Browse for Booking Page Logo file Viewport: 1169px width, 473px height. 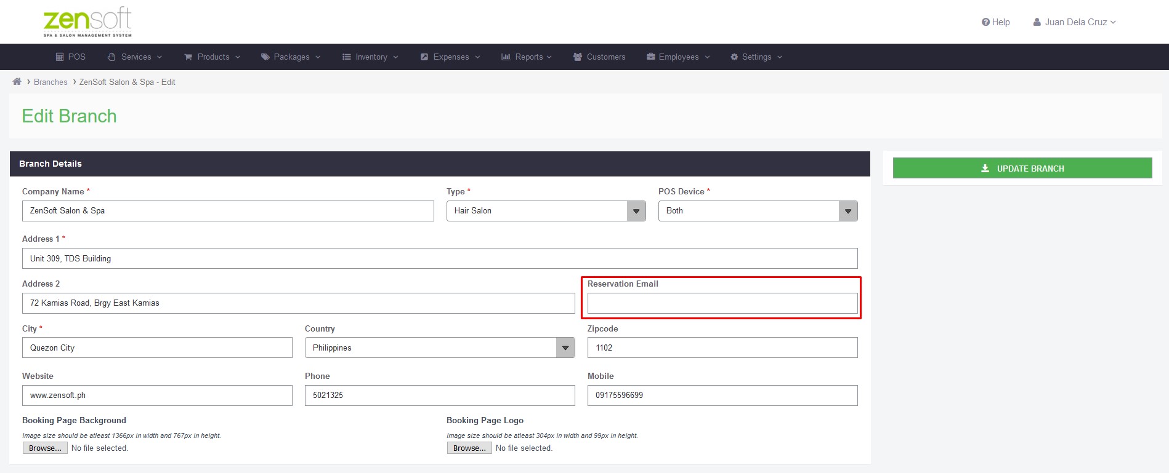[x=469, y=448]
